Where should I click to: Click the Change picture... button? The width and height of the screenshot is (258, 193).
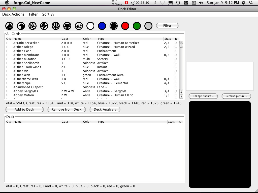click(x=203, y=96)
